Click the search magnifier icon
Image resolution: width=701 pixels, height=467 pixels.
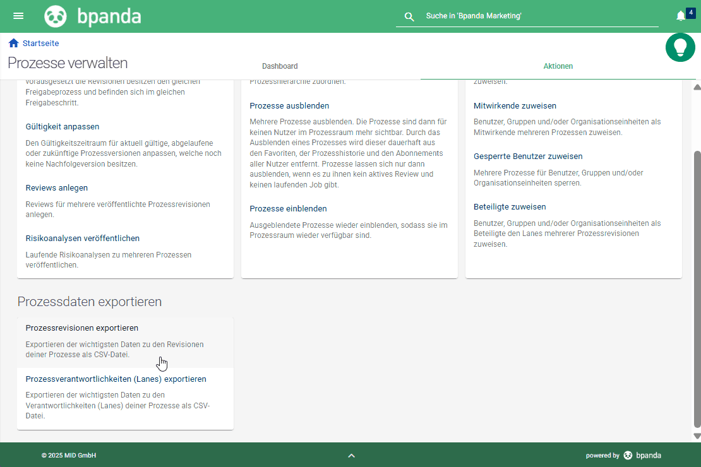[x=409, y=16]
